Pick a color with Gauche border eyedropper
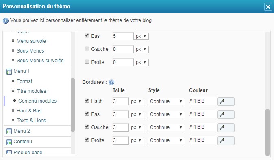The height and width of the screenshot is (160, 274). coord(226,127)
